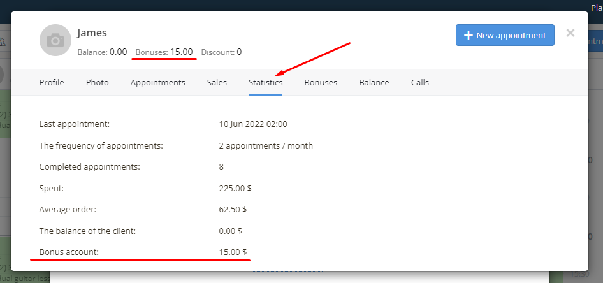
Task: Click the Average order label
Action: coord(68,210)
